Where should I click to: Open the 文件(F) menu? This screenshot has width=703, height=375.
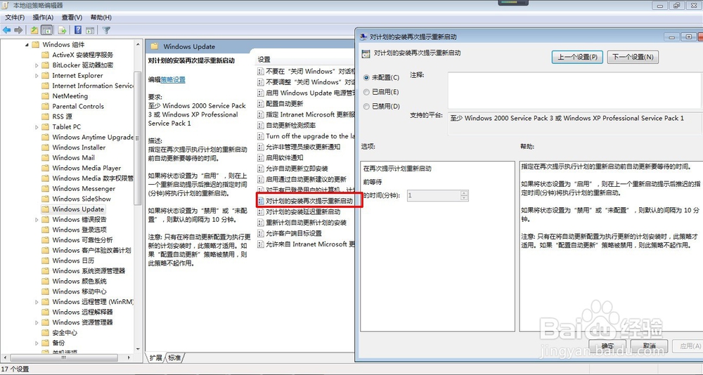coord(14,17)
